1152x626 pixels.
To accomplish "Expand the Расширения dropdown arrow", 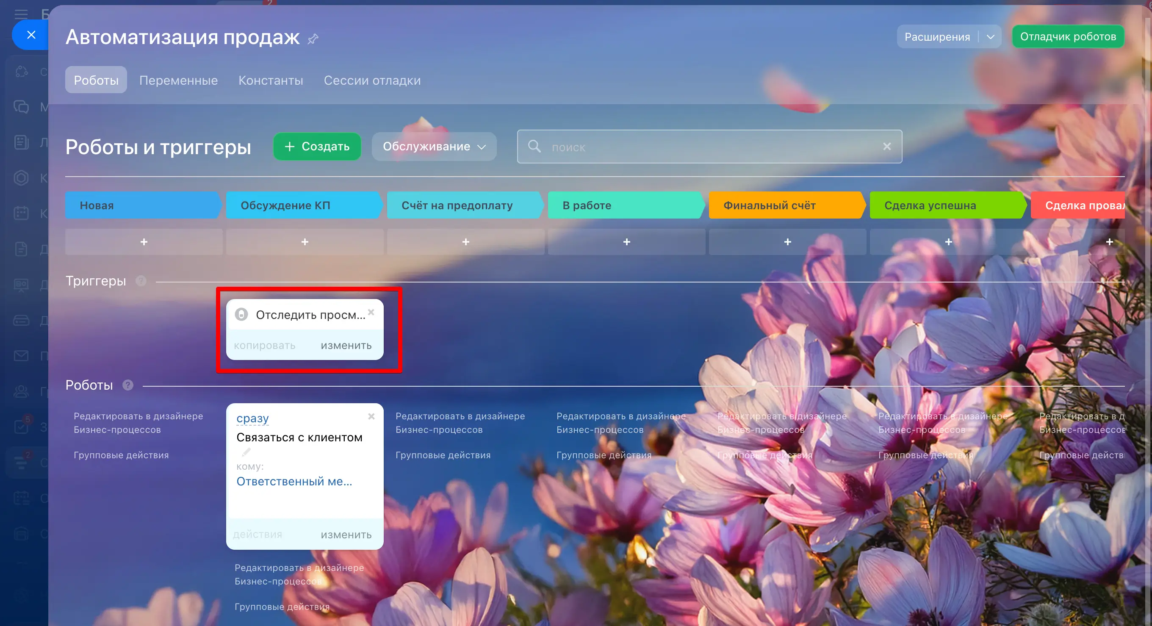I will tap(990, 37).
